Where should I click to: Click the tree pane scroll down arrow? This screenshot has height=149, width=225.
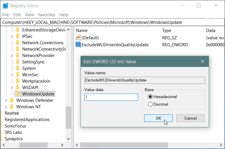click(x=69, y=139)
